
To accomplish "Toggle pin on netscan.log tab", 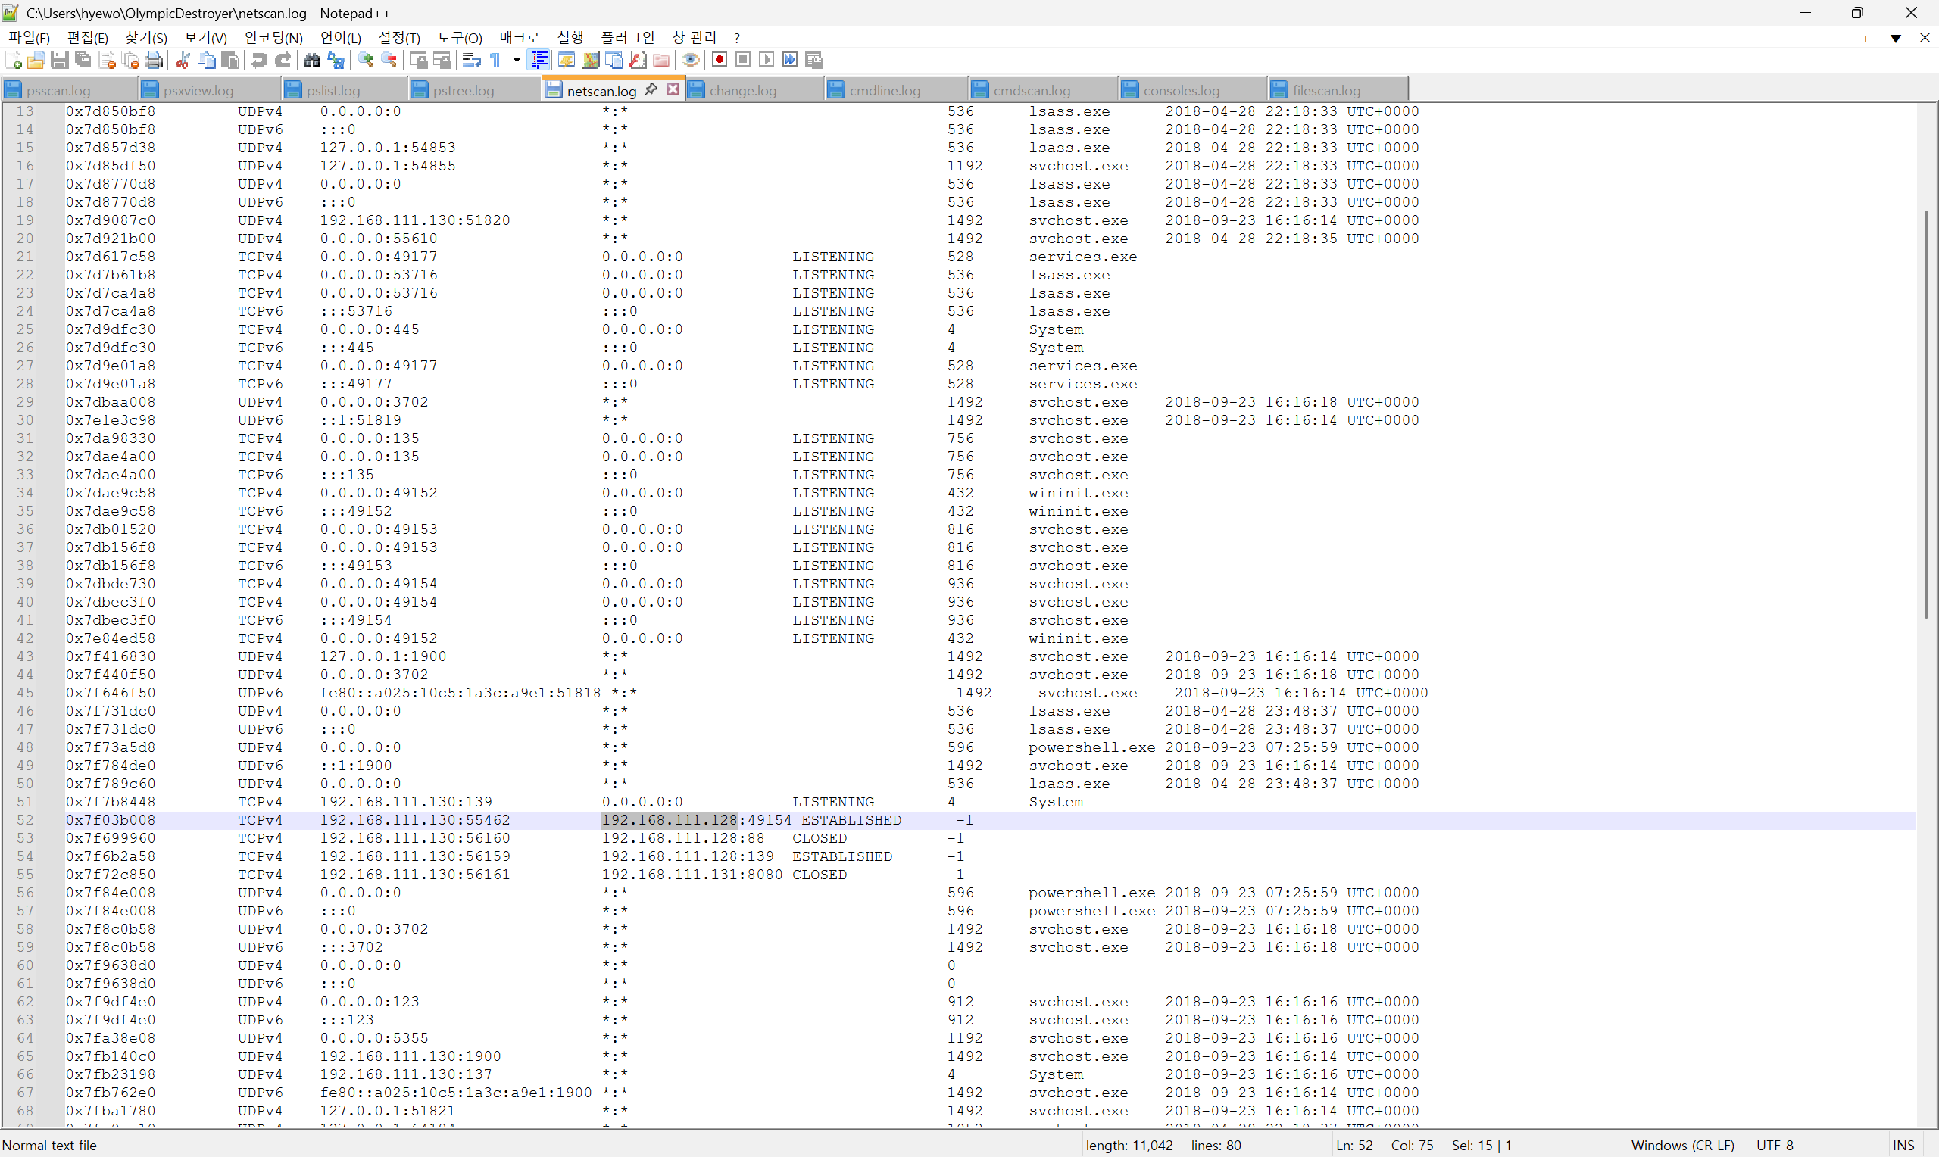I will point(652,89).
